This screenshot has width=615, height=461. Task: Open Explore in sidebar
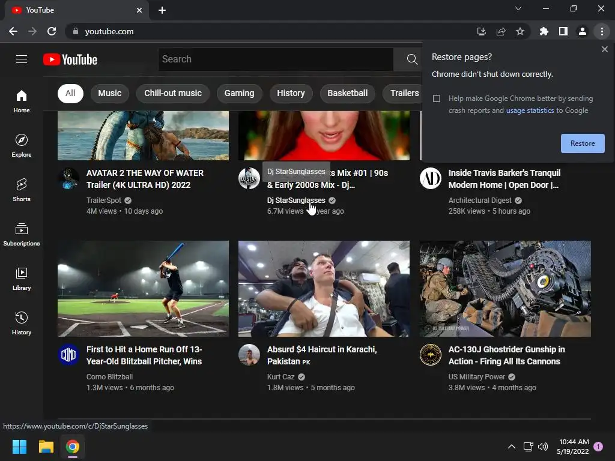(22, 145)
